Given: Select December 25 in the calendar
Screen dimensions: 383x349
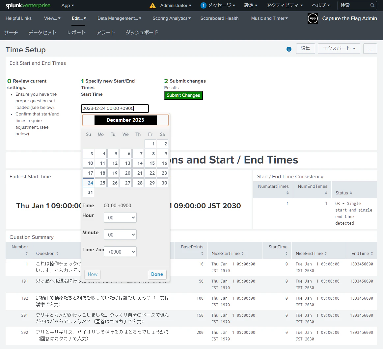Looking at the screenshot, I should 101,183.
